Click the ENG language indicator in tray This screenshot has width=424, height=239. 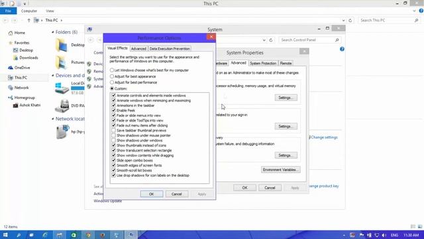click(x=394, y=235)
